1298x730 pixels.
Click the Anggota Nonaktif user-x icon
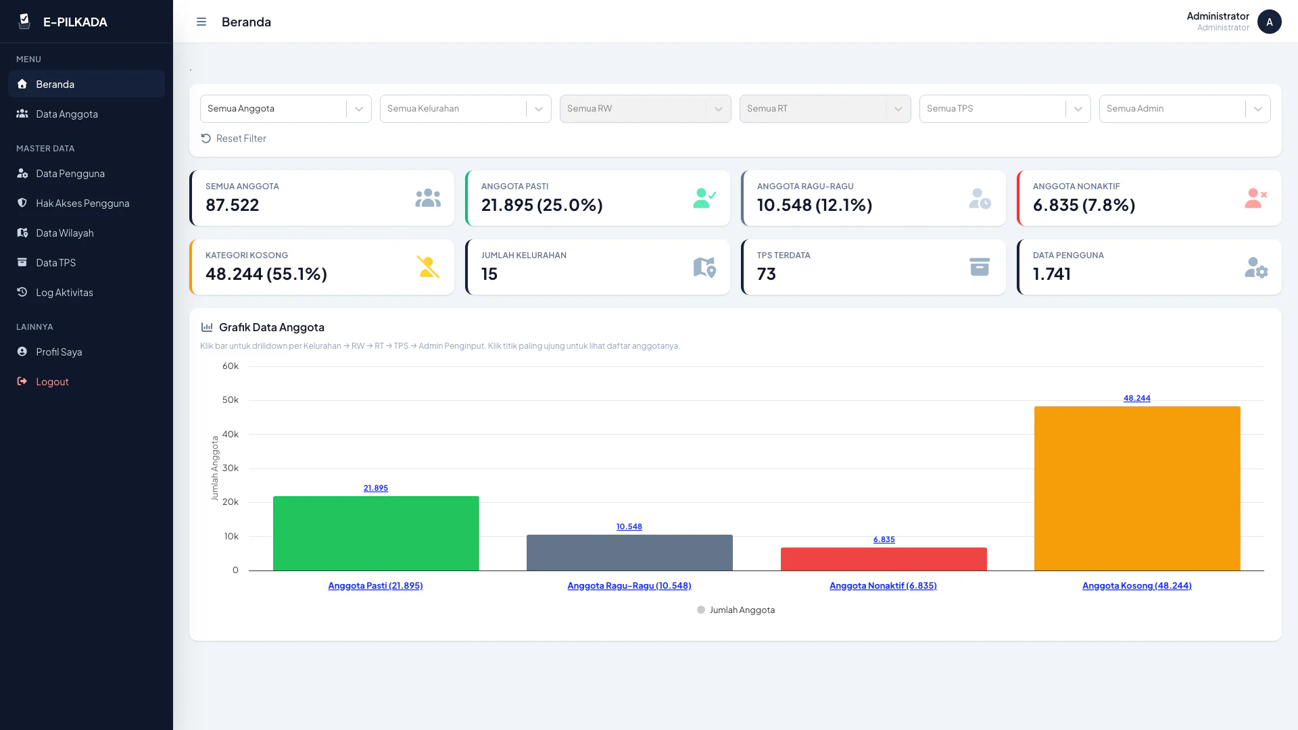(x=1255, y=198)
